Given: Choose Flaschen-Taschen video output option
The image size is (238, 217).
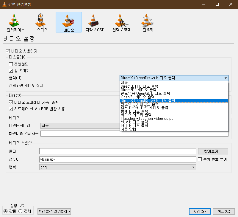Looking at the screenshot, I should point(148,119).
